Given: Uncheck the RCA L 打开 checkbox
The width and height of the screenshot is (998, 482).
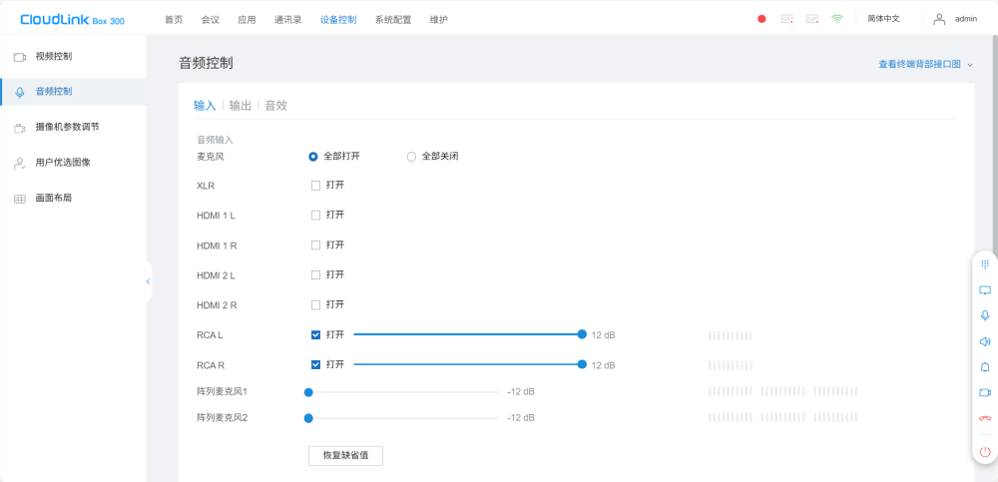Looking at the screenshot, I should (x=315, y=335).
